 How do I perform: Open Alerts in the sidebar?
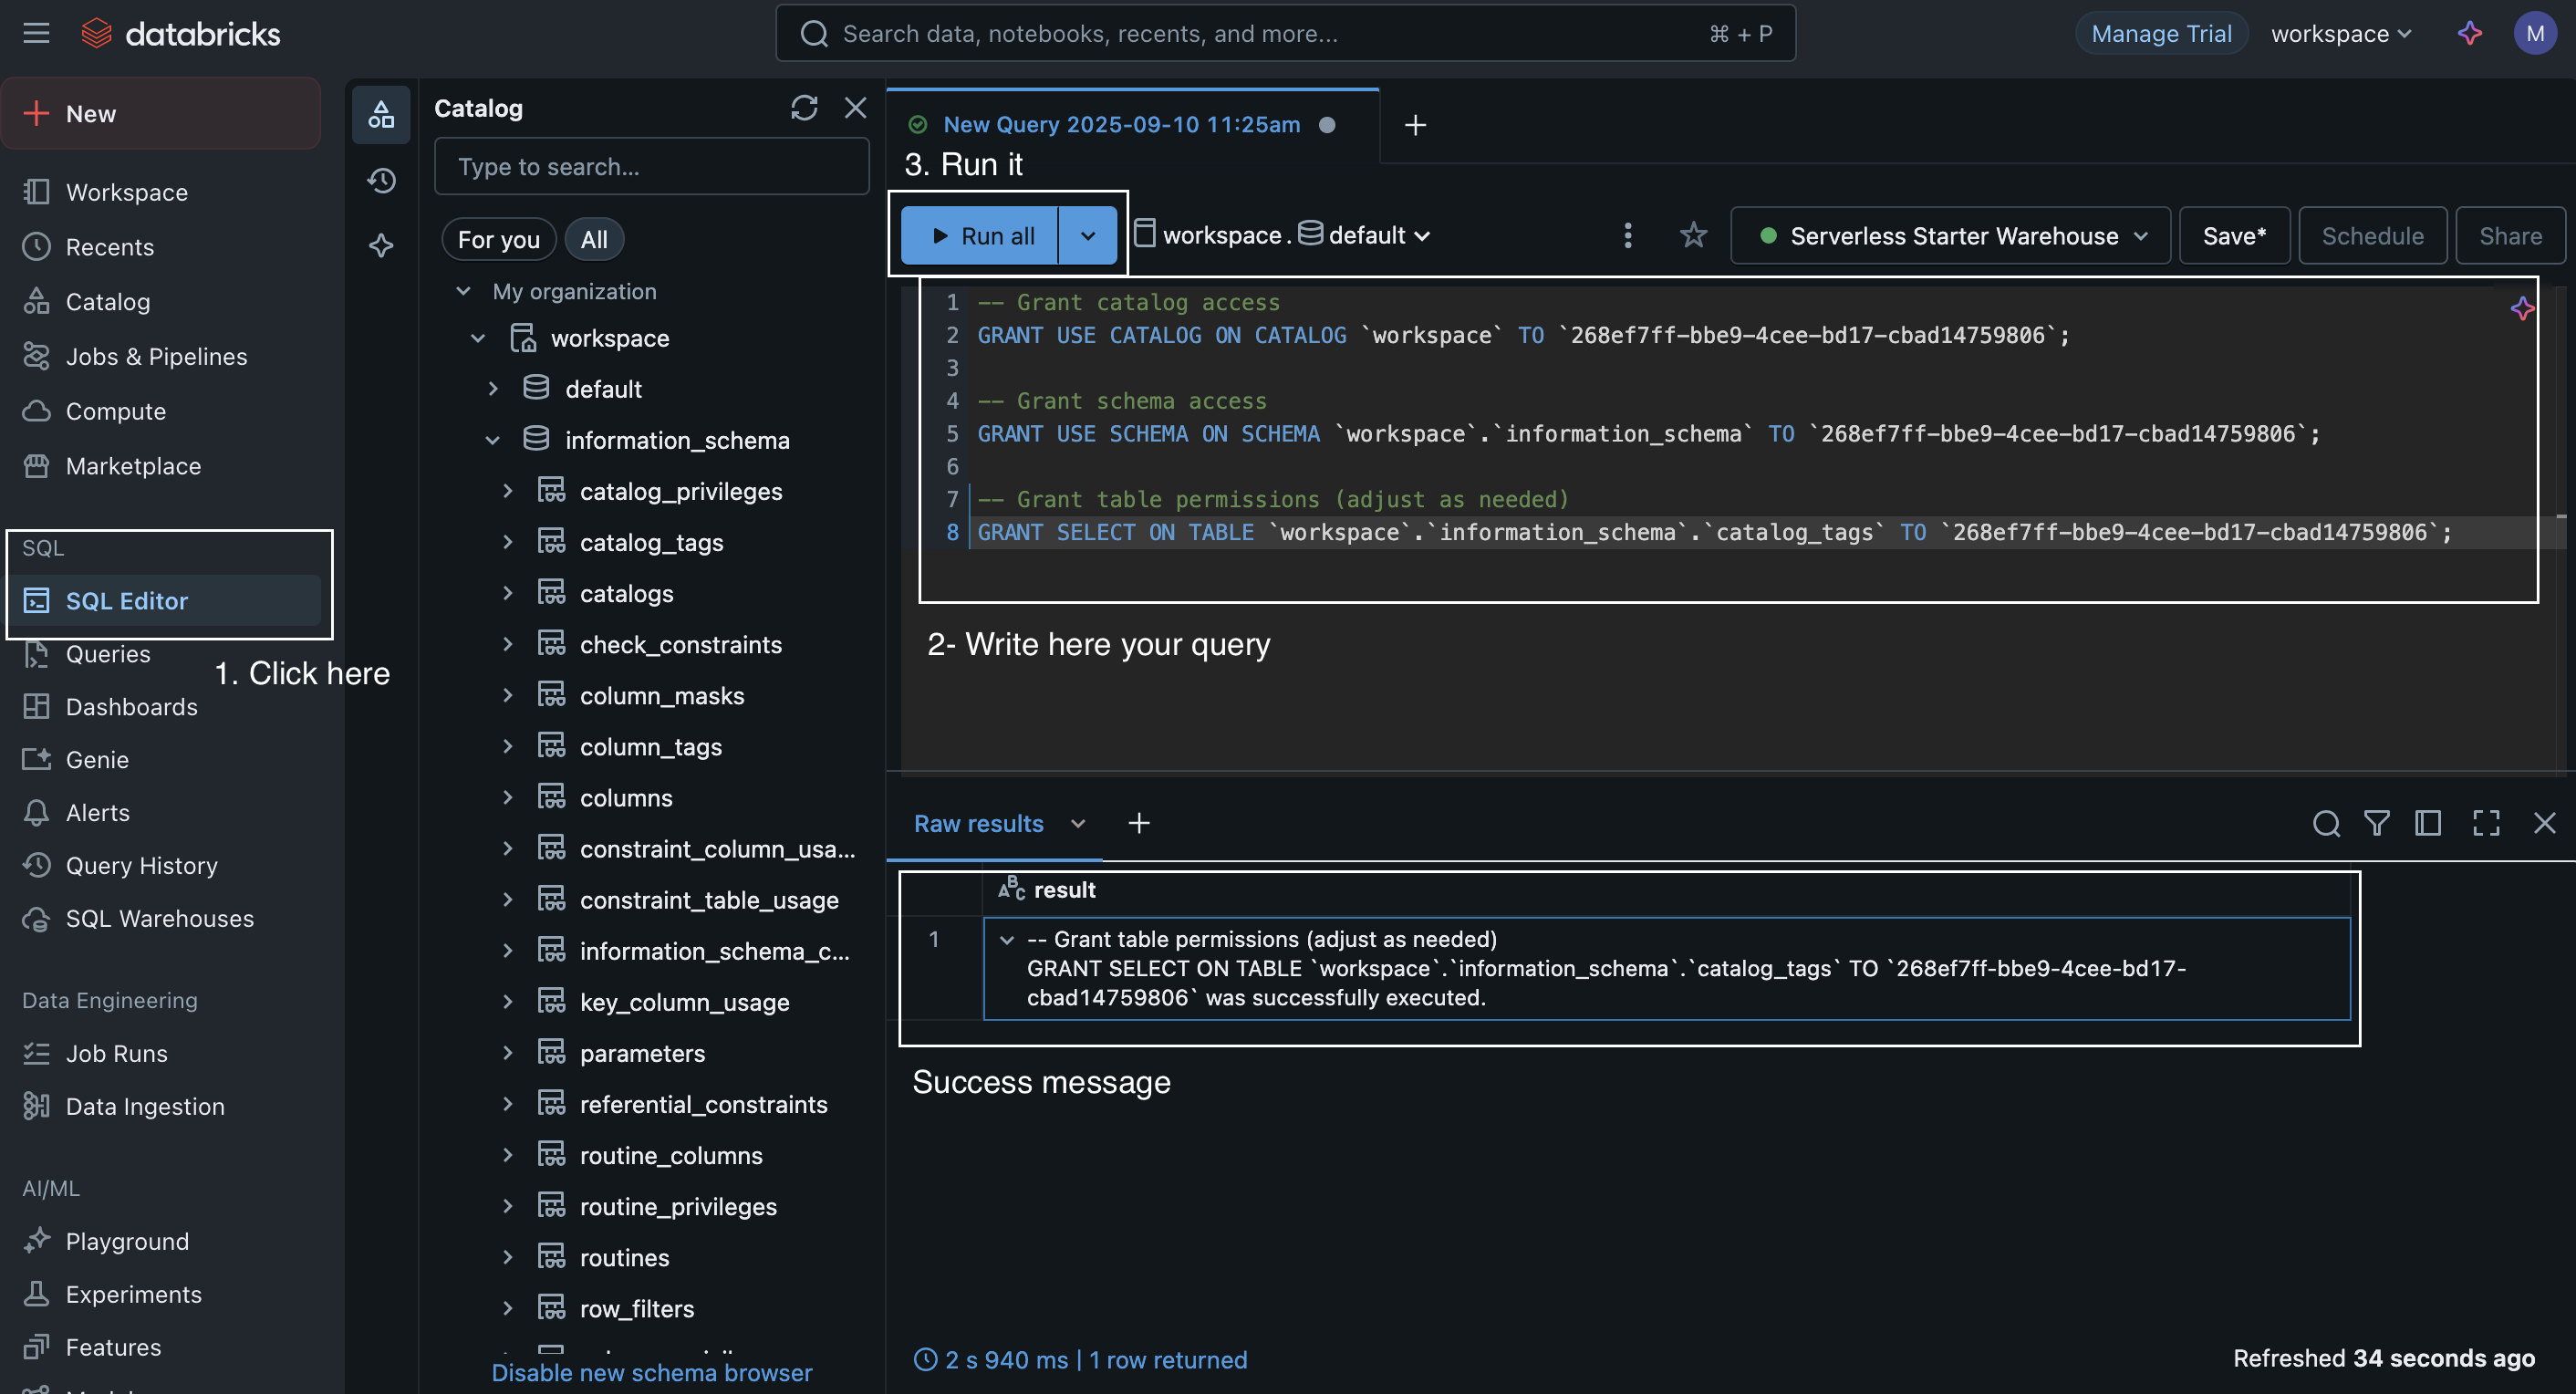coord(97,813)
